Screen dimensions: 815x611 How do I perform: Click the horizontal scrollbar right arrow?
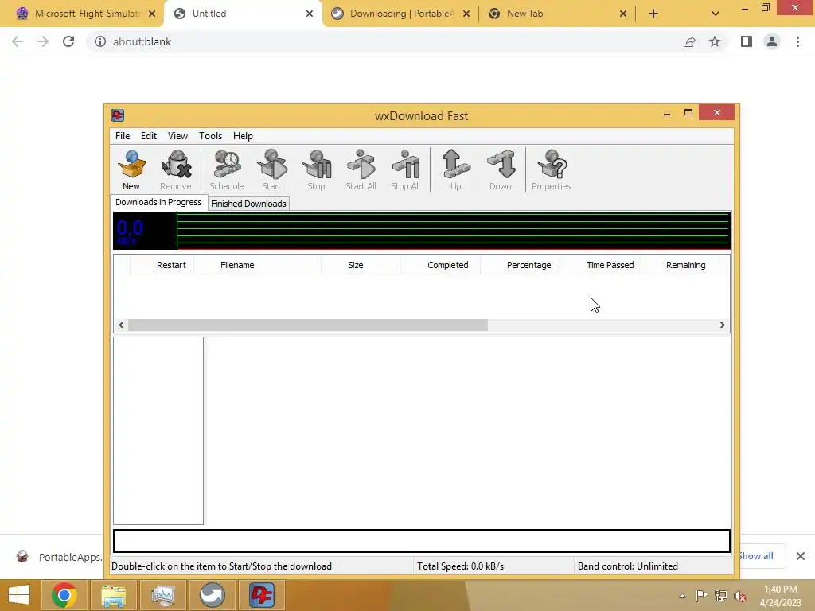pos(722,325)
